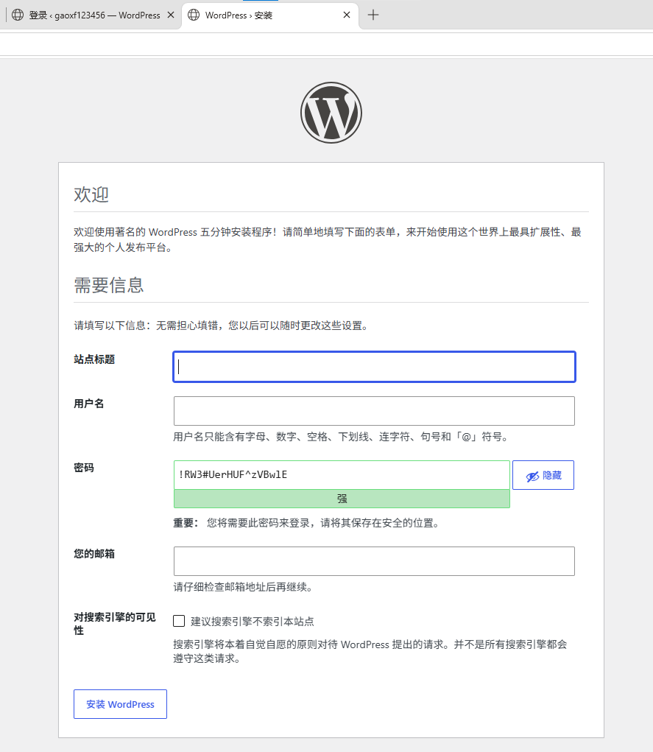The height and width of the screenshot is (752, 653).
Task: Click the 用户名 label
Action: [88, 404]
